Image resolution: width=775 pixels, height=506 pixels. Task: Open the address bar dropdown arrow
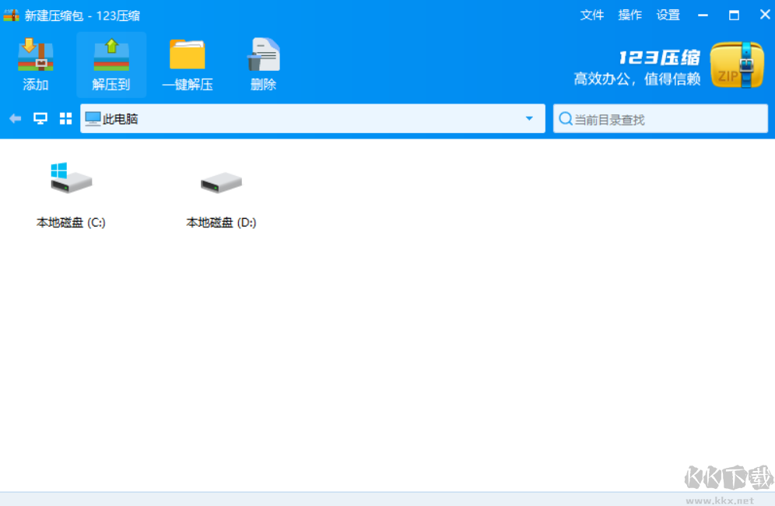click(x=531, y=118)
